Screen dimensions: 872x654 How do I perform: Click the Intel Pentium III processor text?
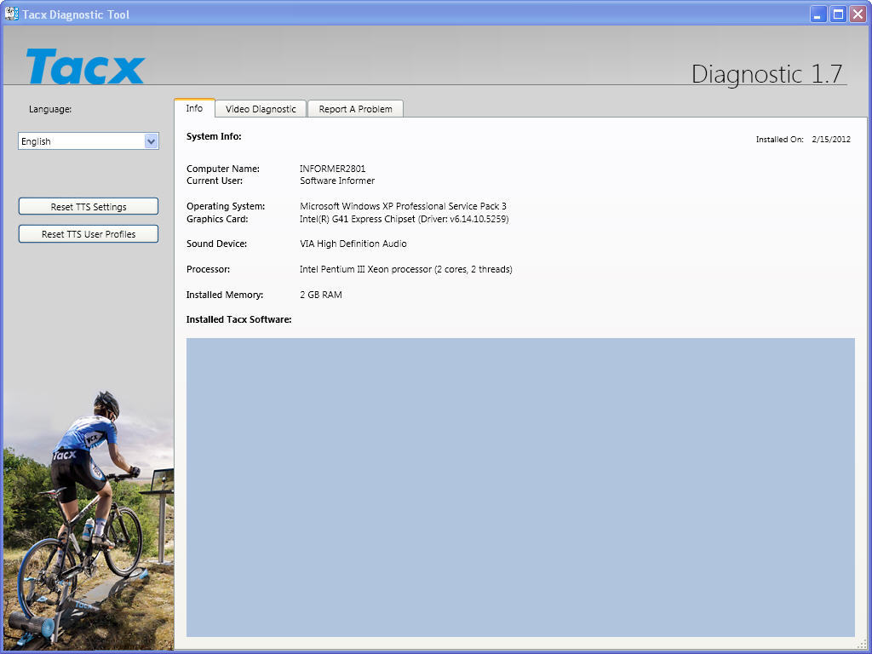(x=405, y=269)
